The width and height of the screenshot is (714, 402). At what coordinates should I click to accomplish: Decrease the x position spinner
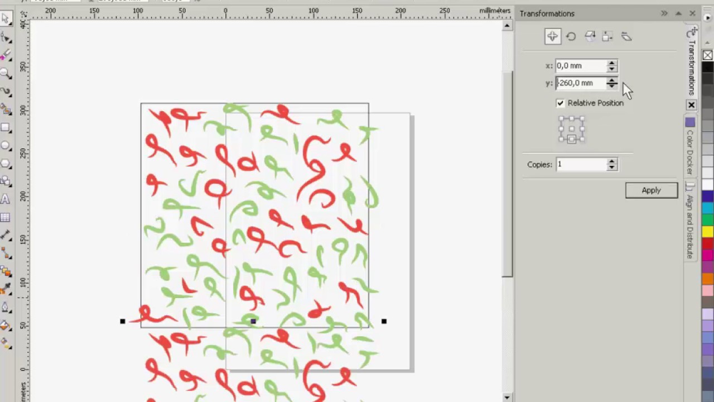point(612,69)
